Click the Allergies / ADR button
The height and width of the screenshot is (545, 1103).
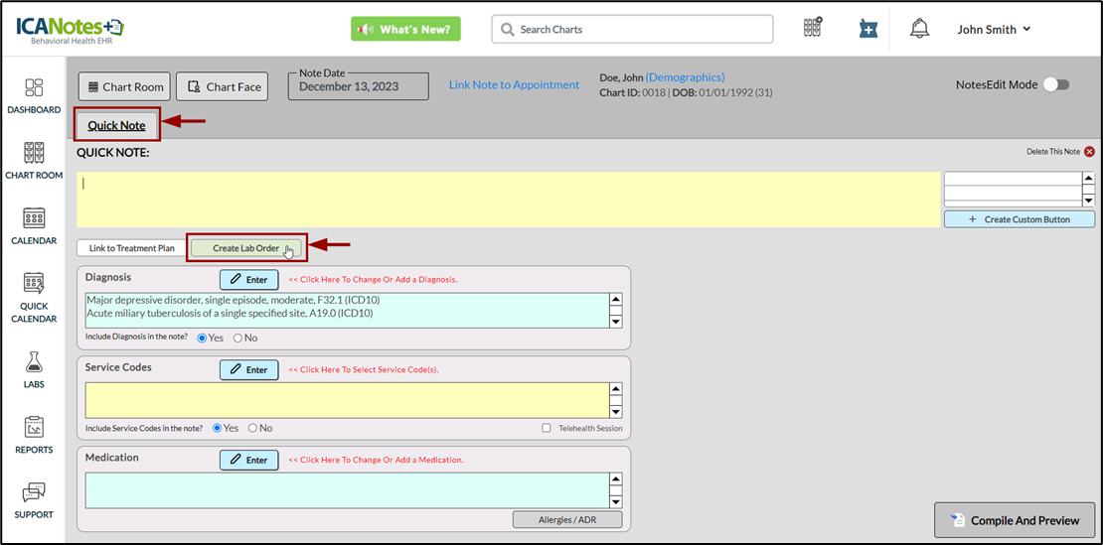(567, 519)
